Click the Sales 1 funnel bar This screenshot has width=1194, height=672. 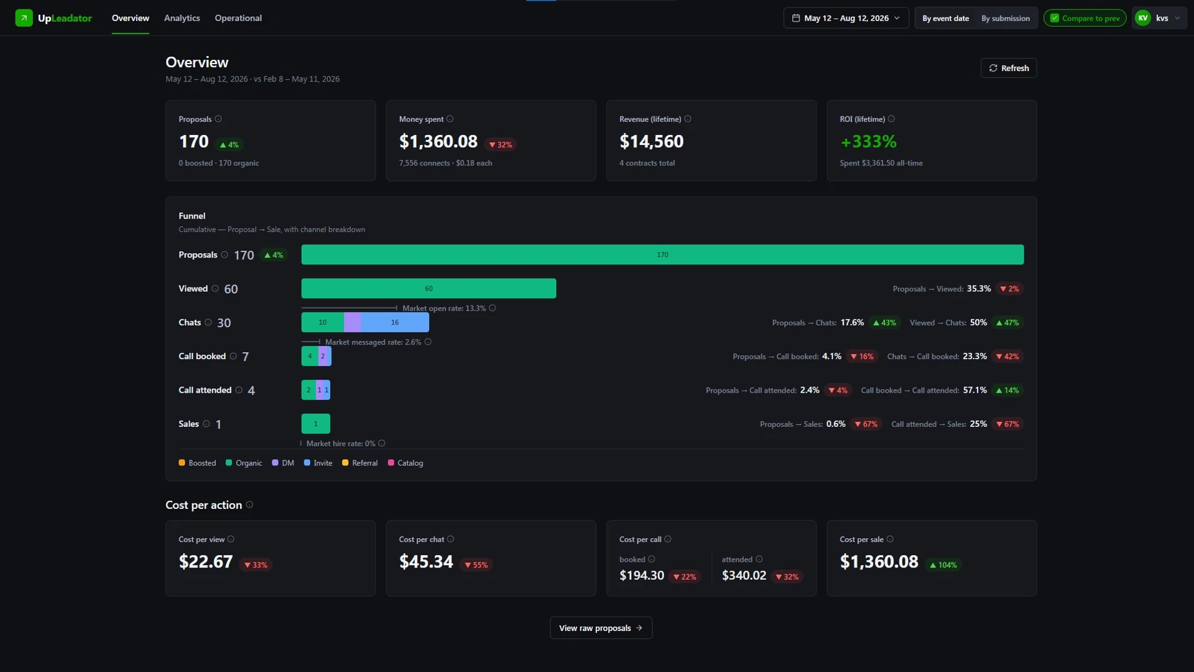click(316, 424)
